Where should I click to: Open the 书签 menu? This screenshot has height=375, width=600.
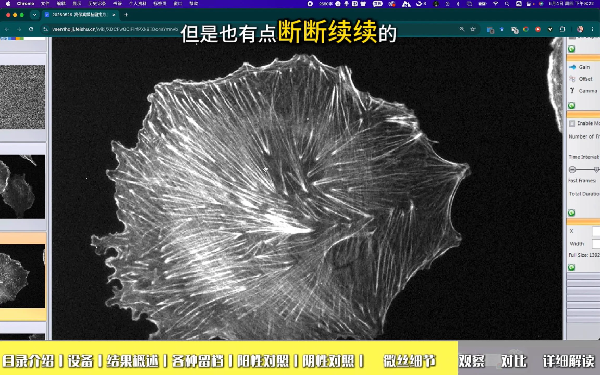(x=117, y=4)
